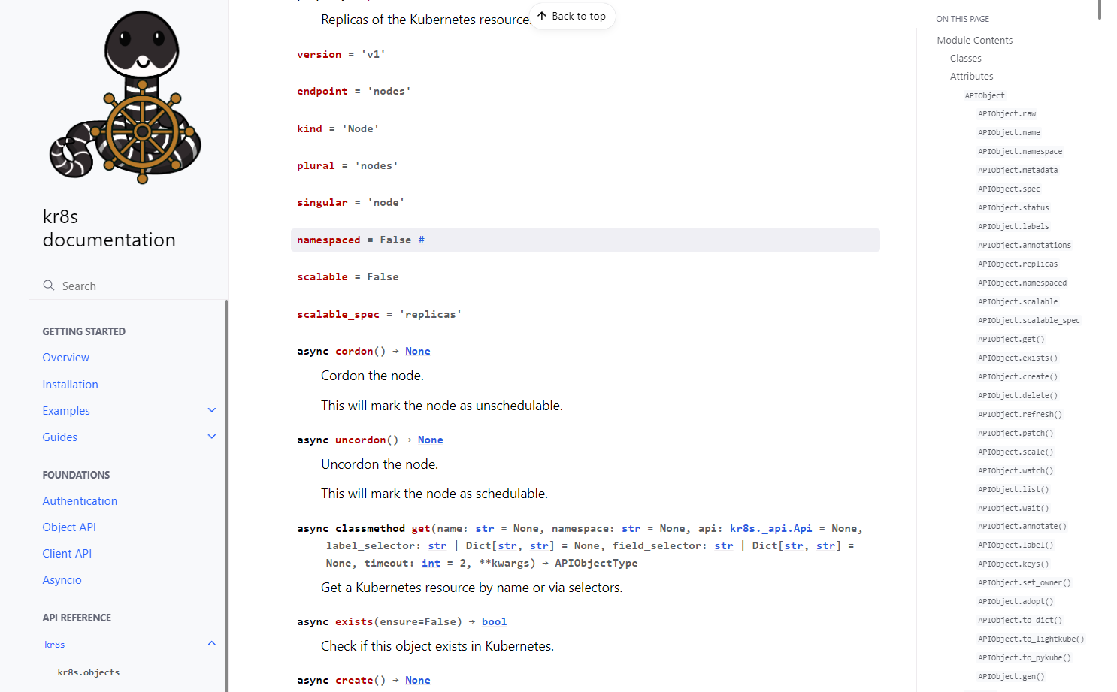Jump to APIObject.list() in outline
This screenshot has width=1117, height=692.
(1013, 490)
